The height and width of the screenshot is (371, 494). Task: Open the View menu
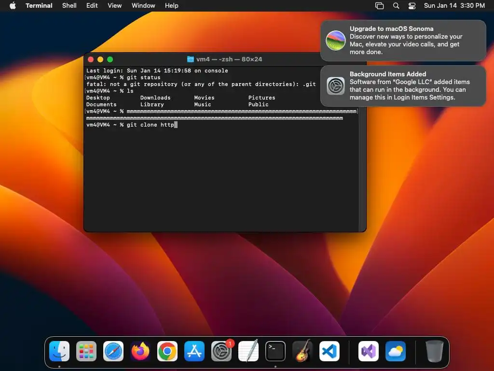[x=115, y=6]
